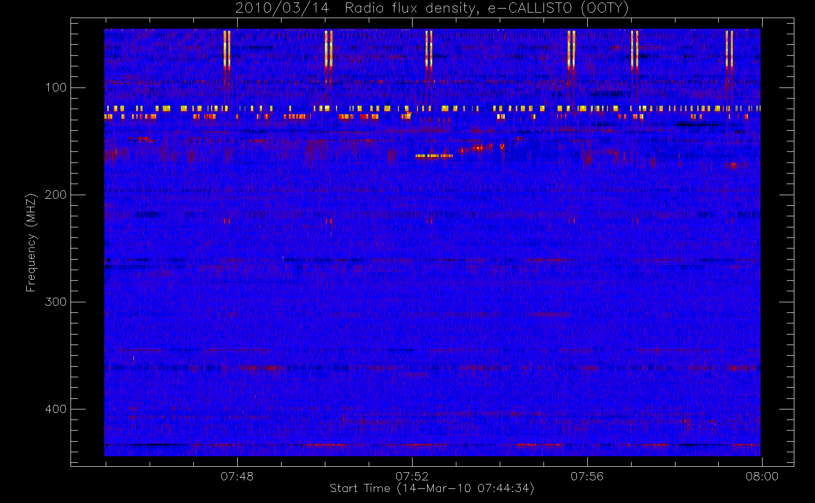This screenshot has height=503, width=815.
Task: Click the 08:00 time tick label
Action: coord(762,476)
